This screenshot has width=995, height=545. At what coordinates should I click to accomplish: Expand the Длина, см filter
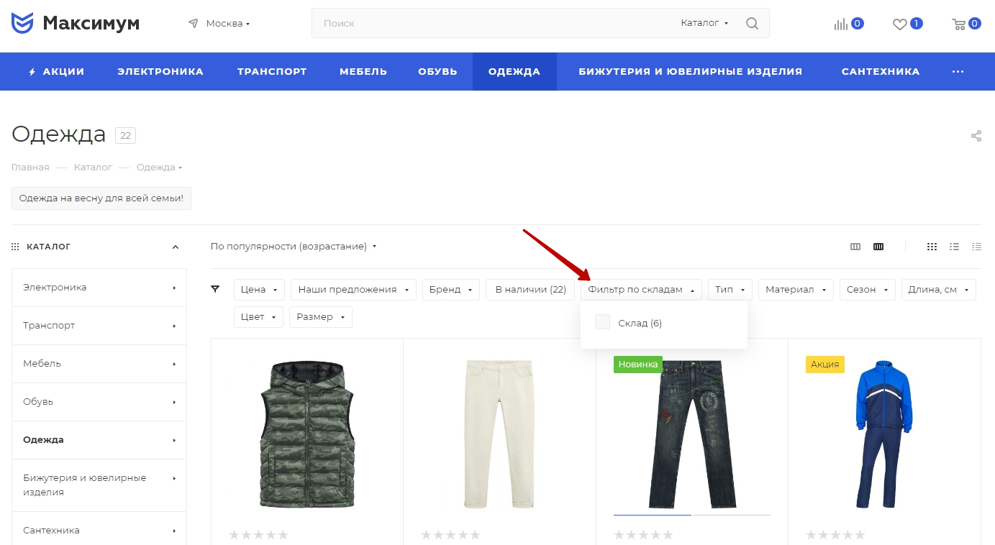[939, 289]
